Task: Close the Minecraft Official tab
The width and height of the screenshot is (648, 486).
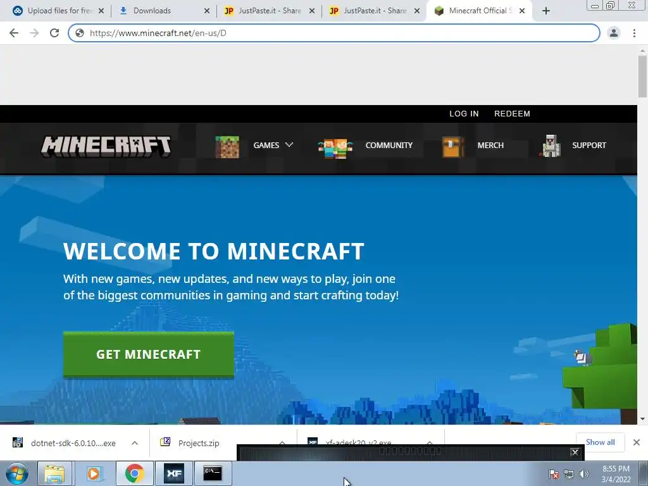Action: click(x=522, y=11)
